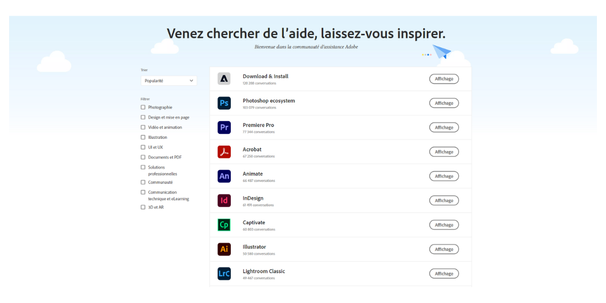The height and width of the screenshot is (303, 606).
Task: Open the Popularité sort dropdown
Action: (169, 80)
